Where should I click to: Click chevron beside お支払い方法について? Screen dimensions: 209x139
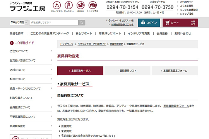pos(51,60)
